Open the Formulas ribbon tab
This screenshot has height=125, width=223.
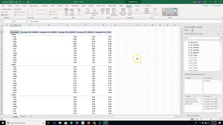(x=44, y=6)
